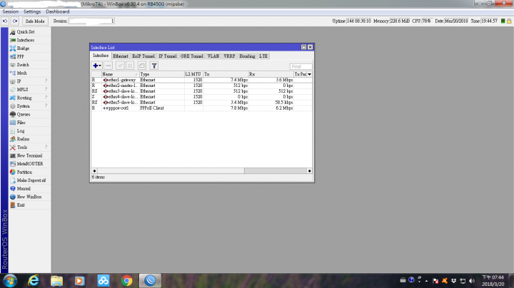Viewport: 514px width, 288px height.
Task: Open Internet Explorer from taskbar
Action: coord(34,281)
